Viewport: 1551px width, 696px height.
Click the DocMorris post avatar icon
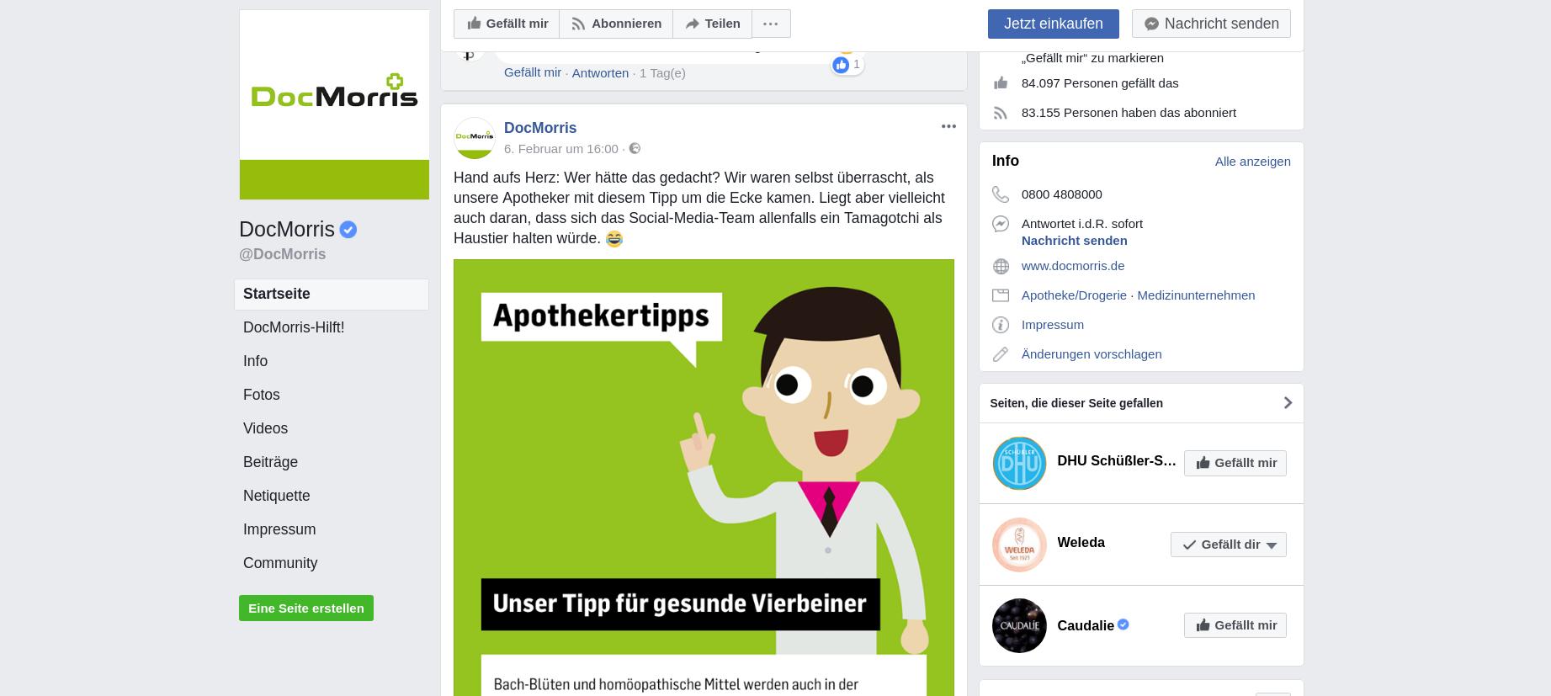coord(475,138)
